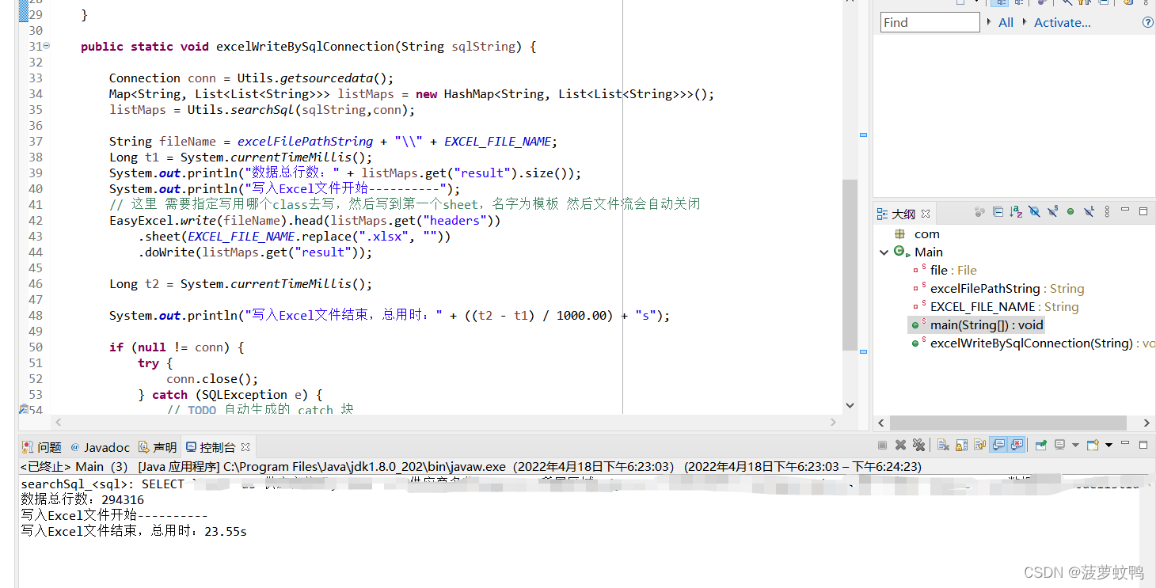Image resolution: width=1156 pixels, height=588 pixels.
Task: Toggle alphabetical Sort in outline toolbar
Action: [x=1016, y=211]
